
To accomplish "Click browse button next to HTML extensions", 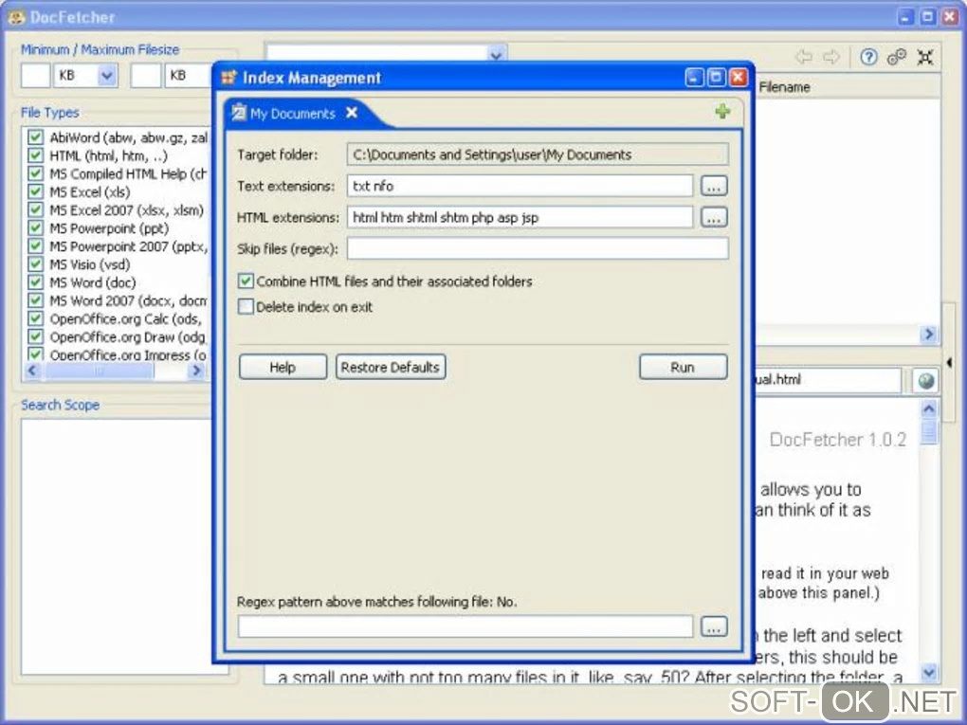I will [714, 217].
